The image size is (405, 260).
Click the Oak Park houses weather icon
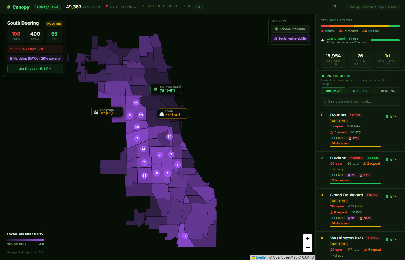[x=96, y=112]
